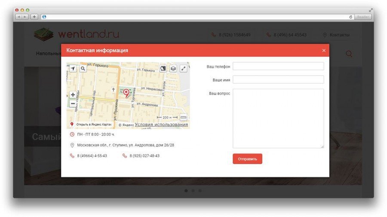Open Условия использования link
Viewport: 387px width, 217px height.
pyautogui.click(x=161, y=125)
